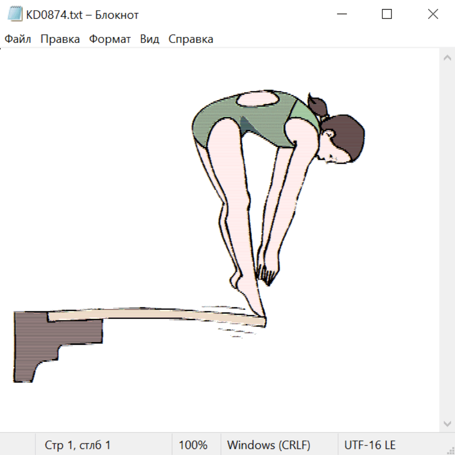Click the Notepad icon in the title bar

click(15, 15)
